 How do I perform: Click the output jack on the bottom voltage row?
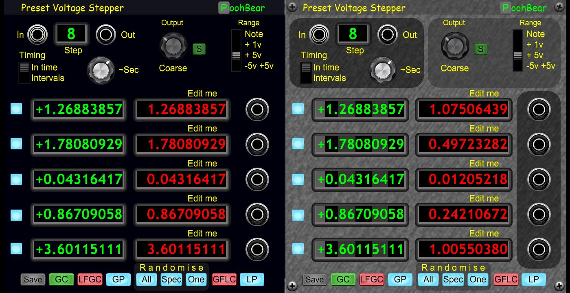click(257, 250)
